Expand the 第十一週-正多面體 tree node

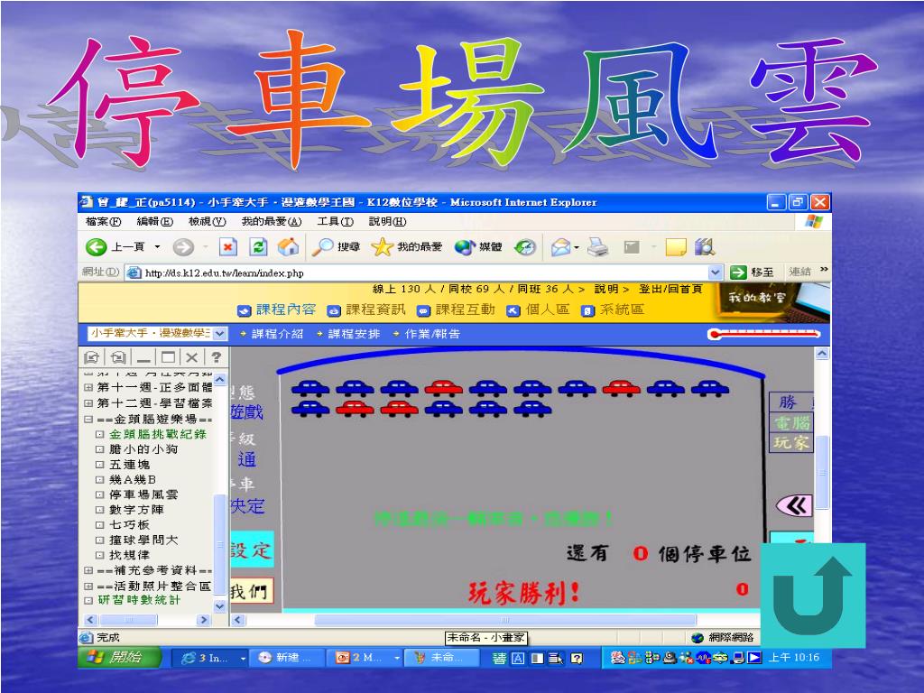(x=88, y=387)
